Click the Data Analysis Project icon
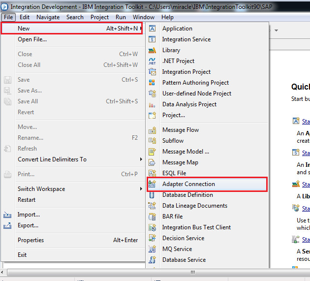Image resolution: width=310 pixels, height=281 pixels. pos(152,105)
